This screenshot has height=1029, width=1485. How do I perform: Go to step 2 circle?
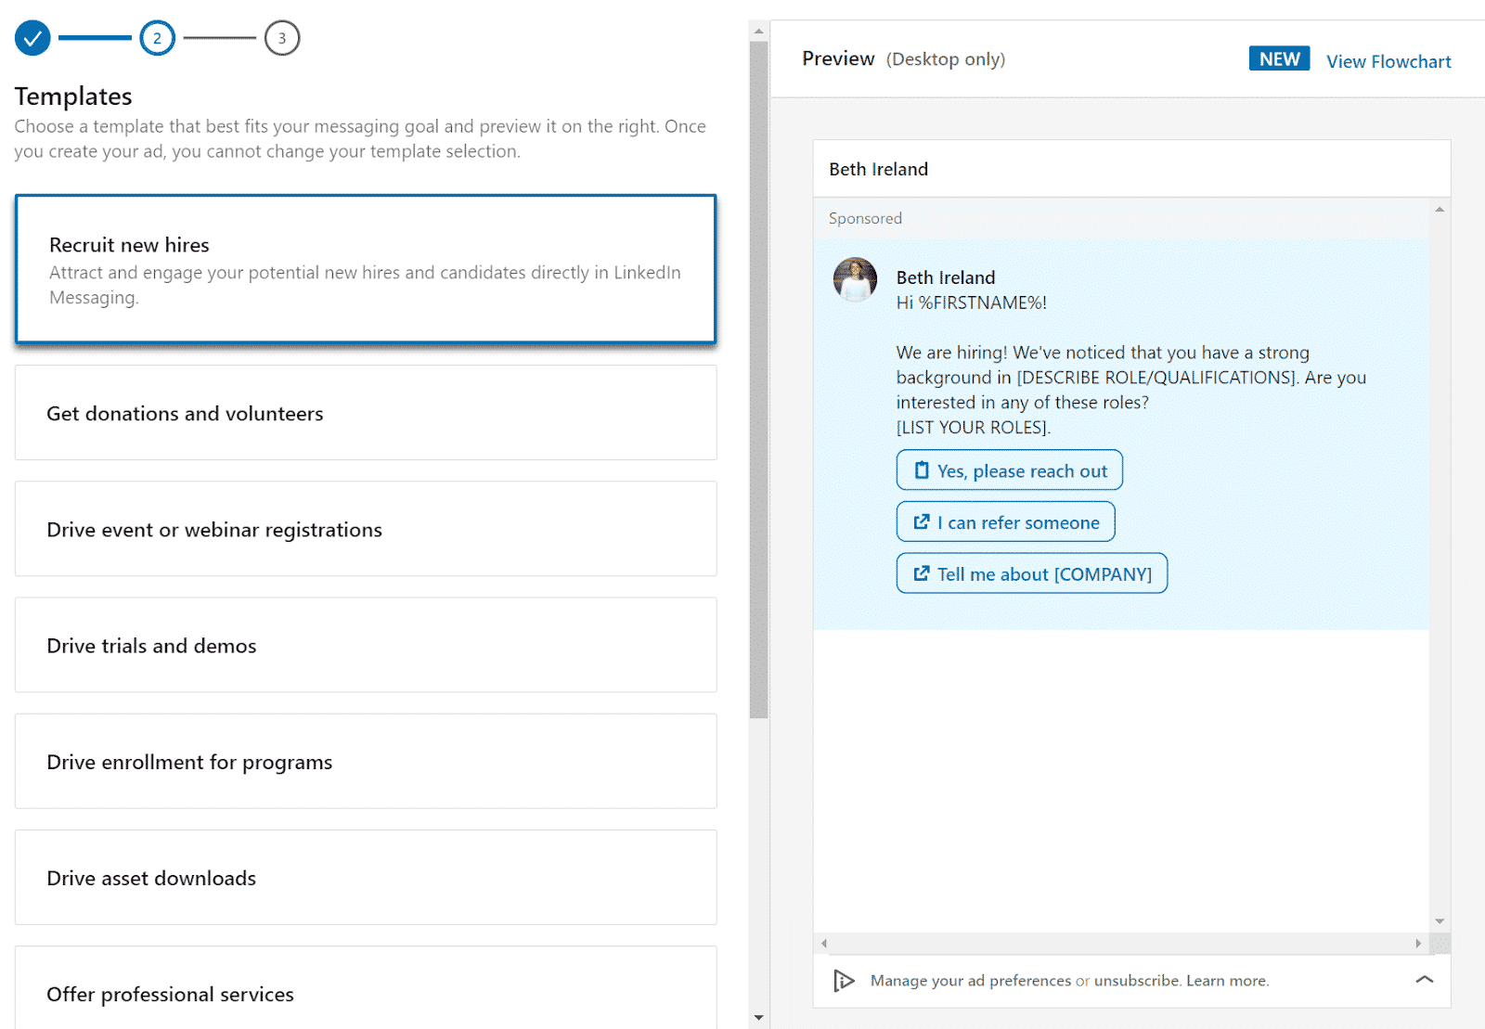point(157,38)
